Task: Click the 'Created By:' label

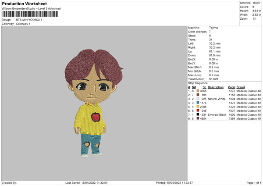Action: [9, 183]
